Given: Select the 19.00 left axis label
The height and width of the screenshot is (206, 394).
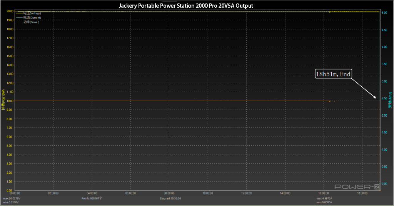Looking at the screenshot, I should [x=10, y=20].
